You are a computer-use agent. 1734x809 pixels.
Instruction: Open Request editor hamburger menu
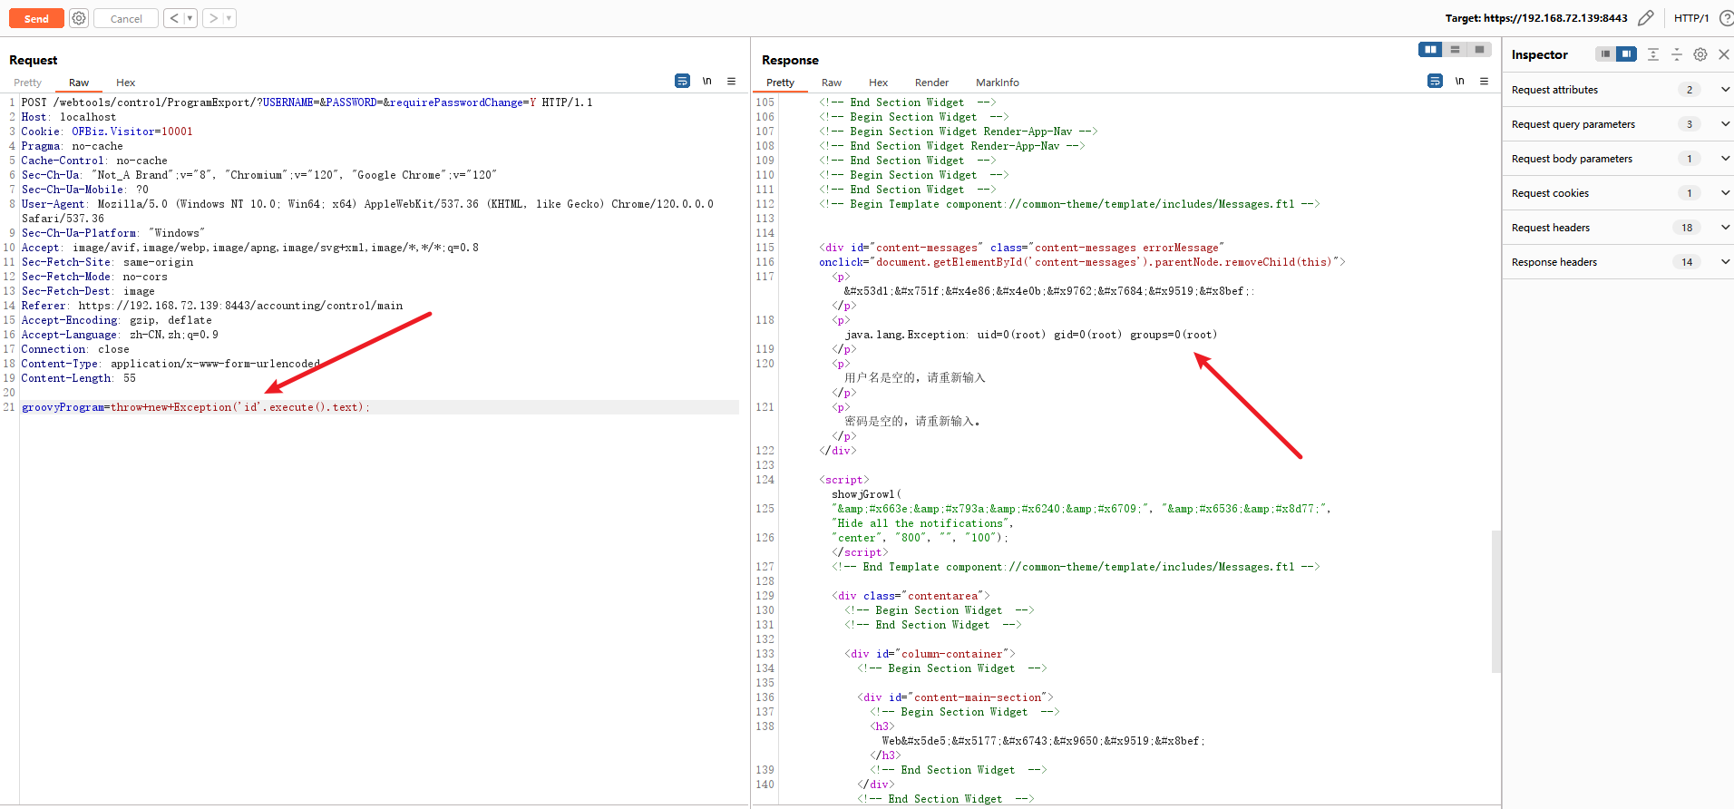pos(731,81)
